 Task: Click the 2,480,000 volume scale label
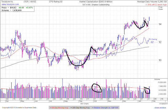162,94
